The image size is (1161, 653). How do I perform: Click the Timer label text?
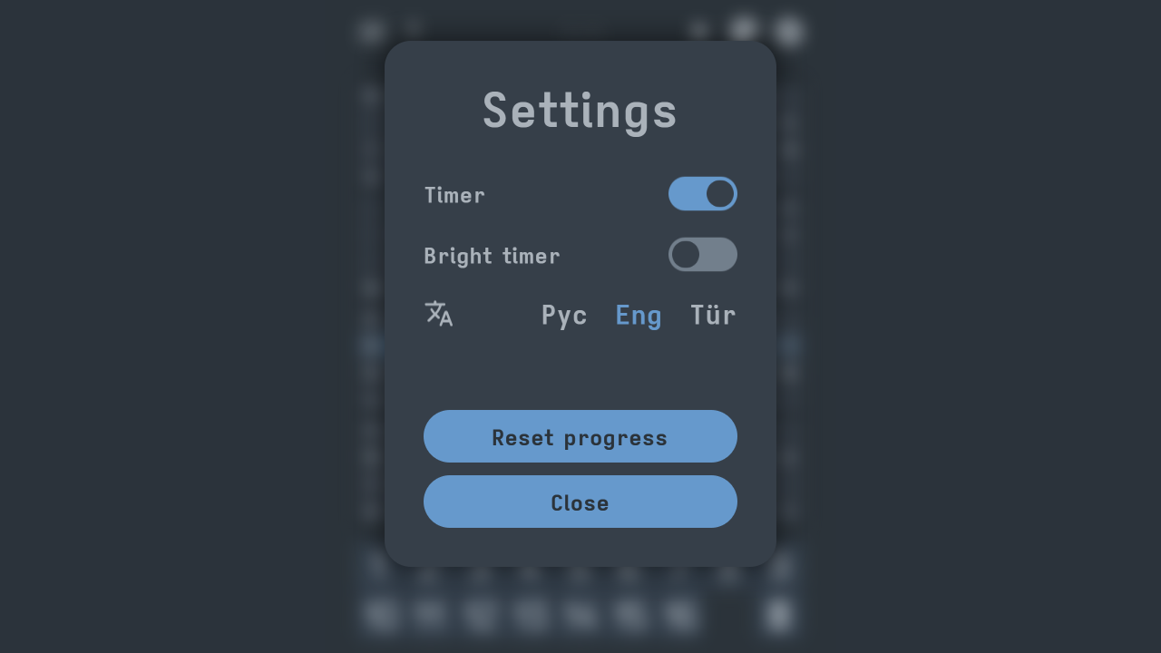point(454,195)
